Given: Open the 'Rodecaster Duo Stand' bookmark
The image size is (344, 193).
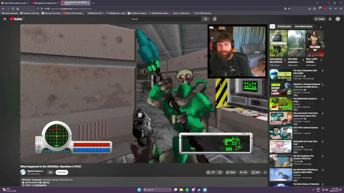Looking at the screenshot, I should coord(51,13).
